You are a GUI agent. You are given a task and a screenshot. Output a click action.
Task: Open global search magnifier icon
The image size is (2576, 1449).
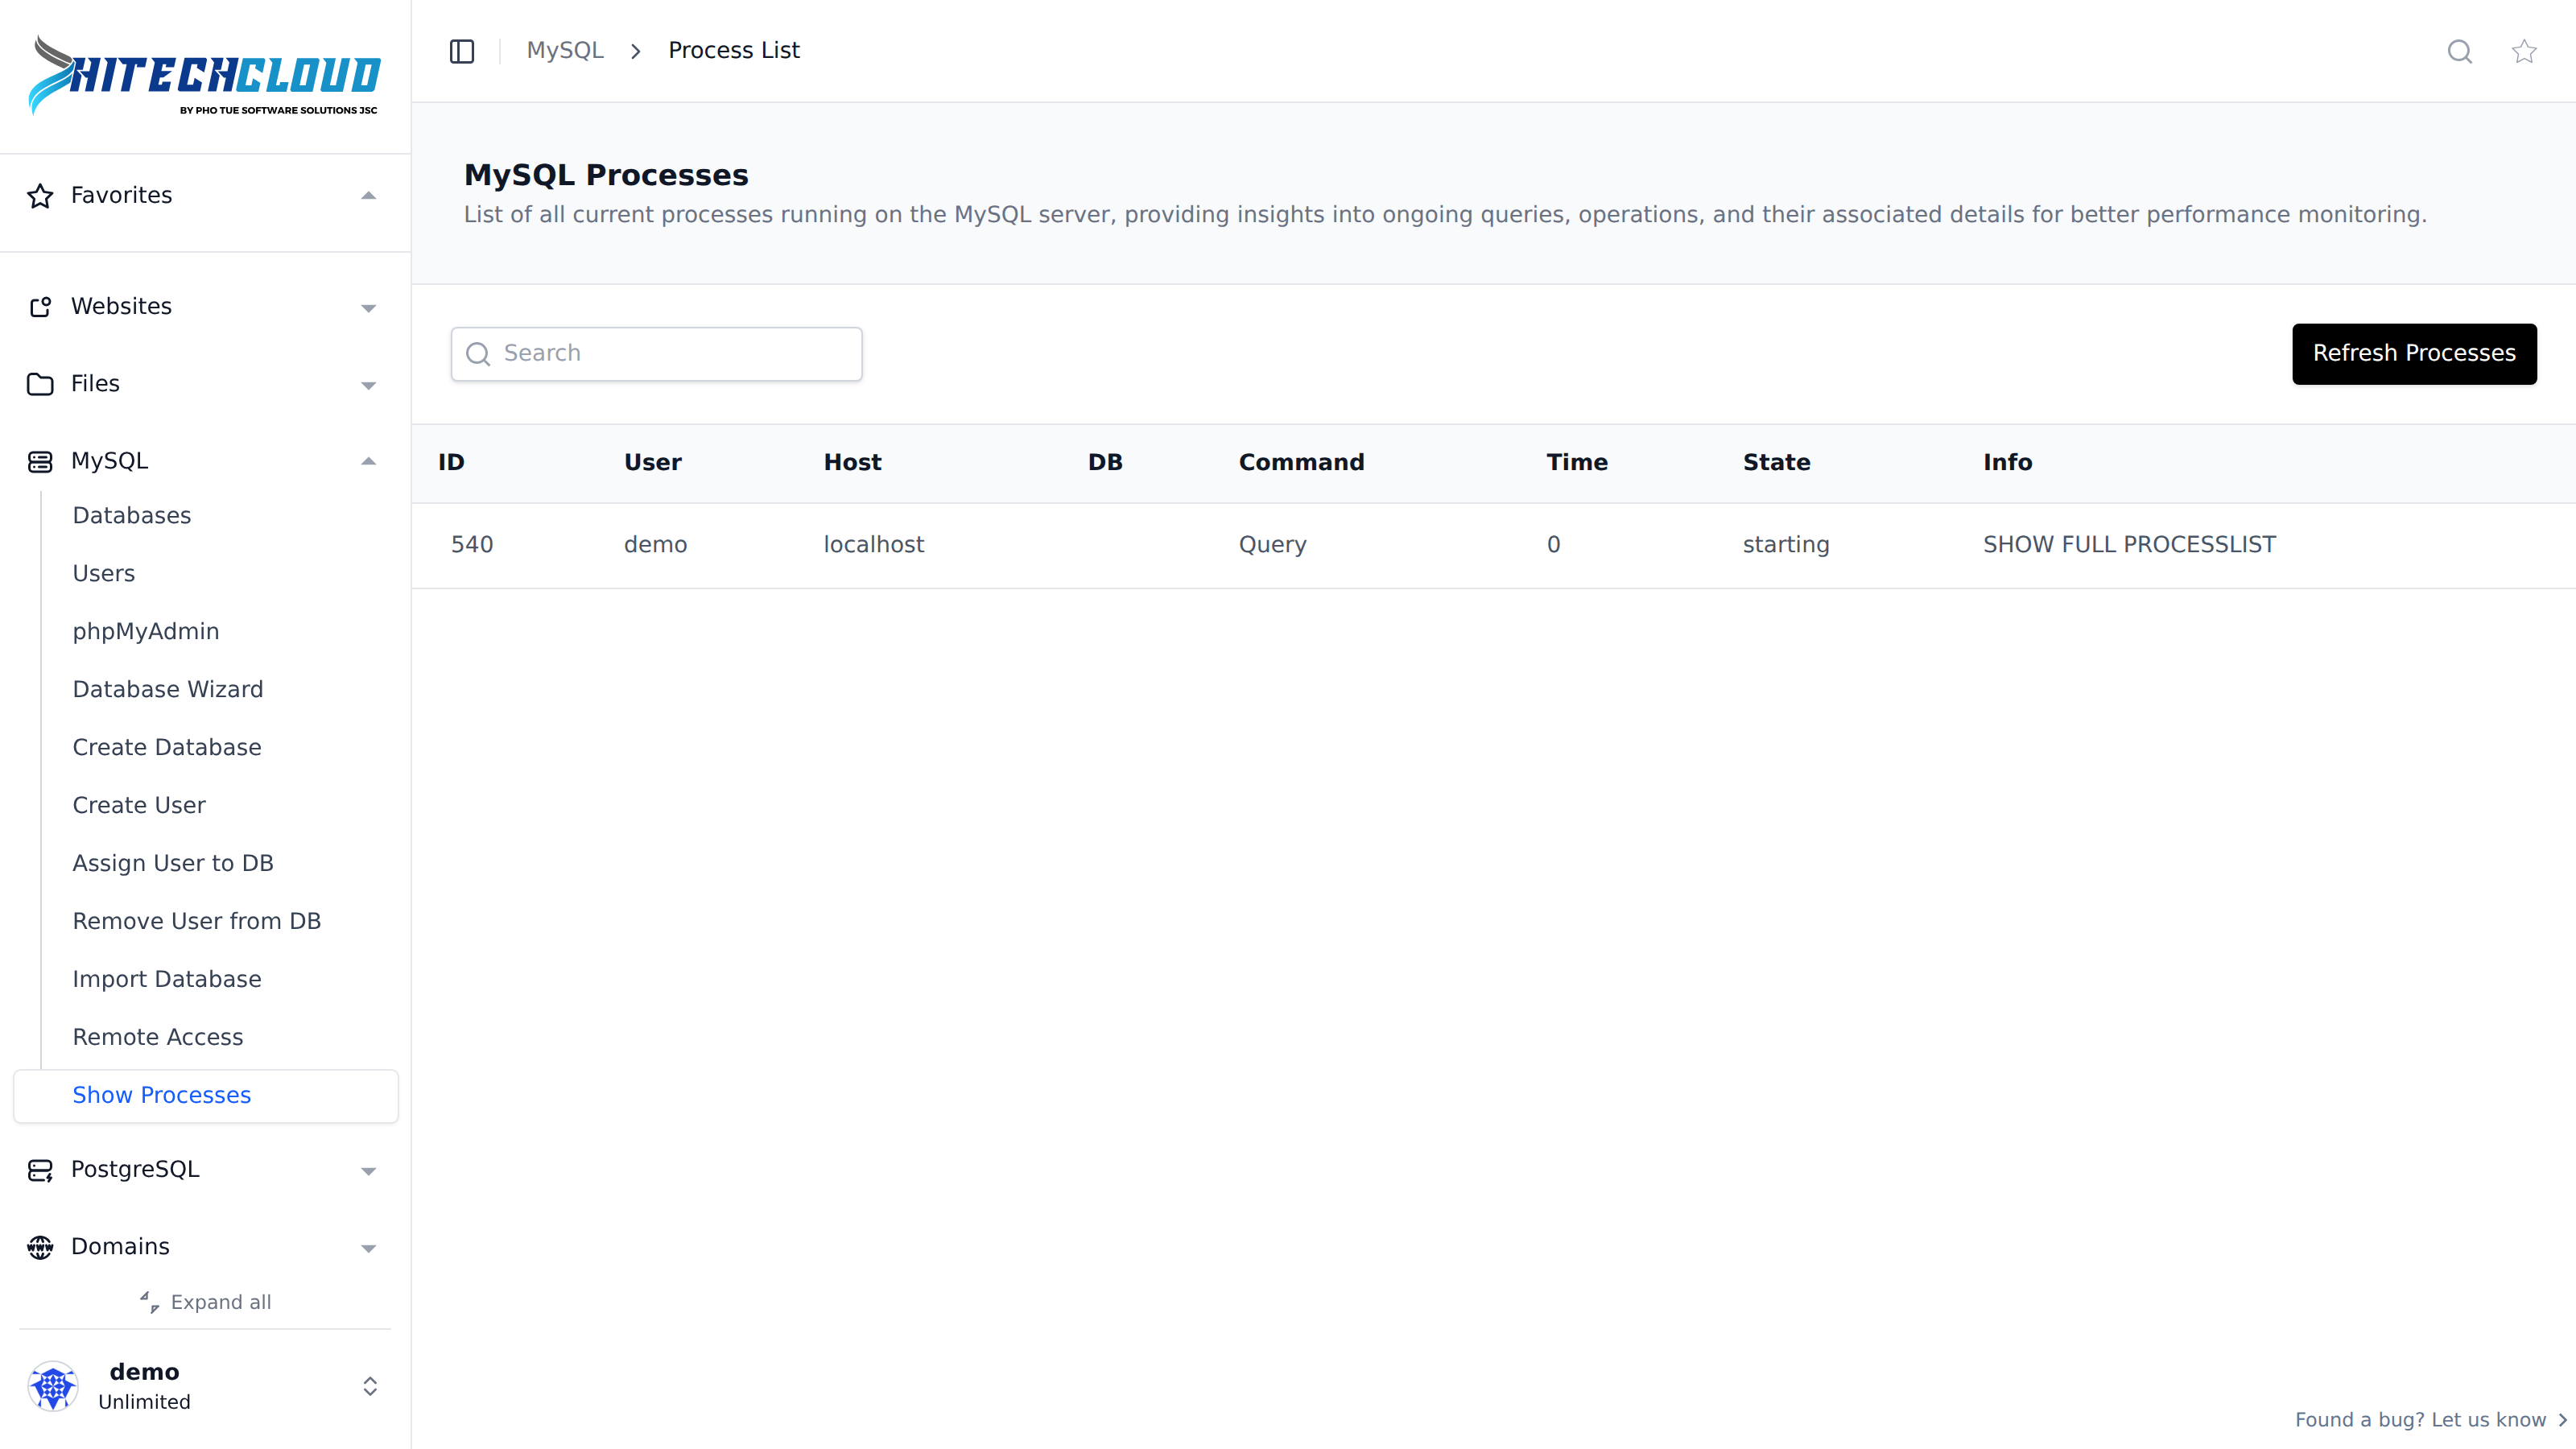(x=2459, y=51)
